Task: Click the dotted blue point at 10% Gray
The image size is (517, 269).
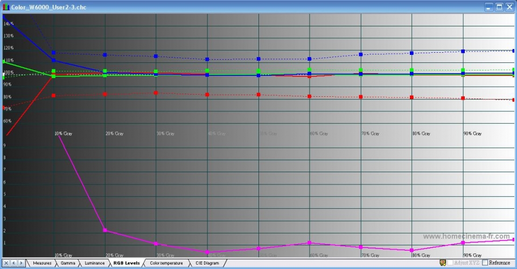Action: coord(53,53)
